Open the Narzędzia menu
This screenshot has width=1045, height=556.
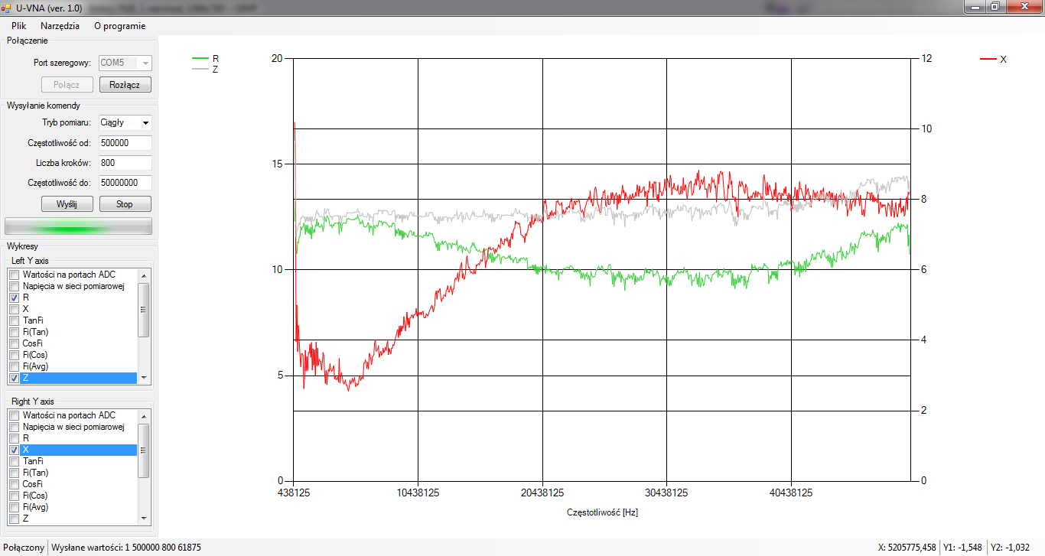click(x=60, y=25)
